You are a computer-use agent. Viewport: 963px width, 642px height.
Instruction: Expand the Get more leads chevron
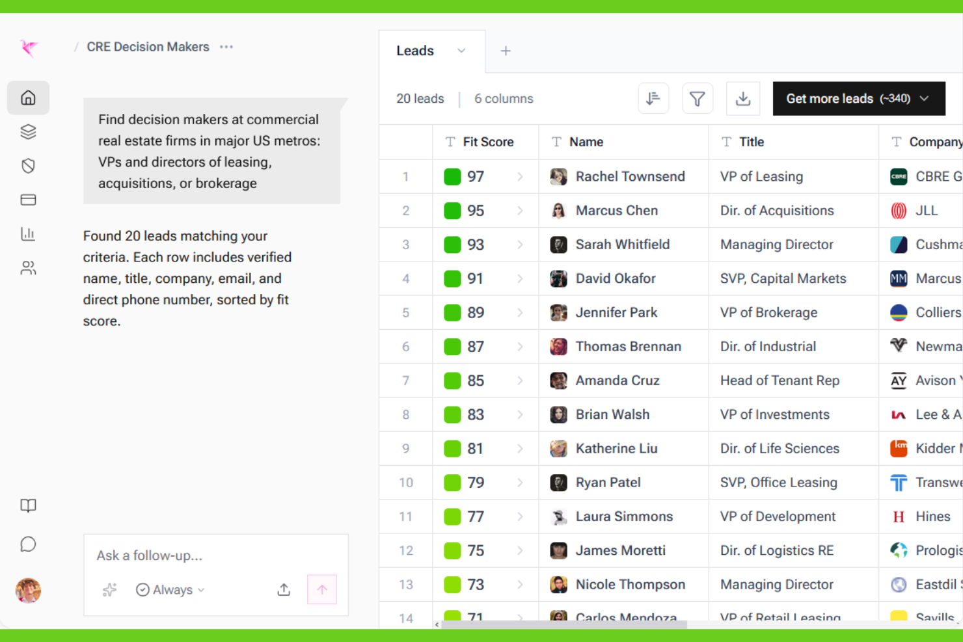point(925,98)
